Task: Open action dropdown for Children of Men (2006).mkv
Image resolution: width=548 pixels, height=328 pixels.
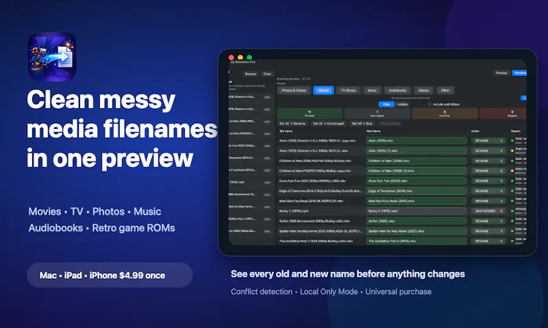Action: 488,161
